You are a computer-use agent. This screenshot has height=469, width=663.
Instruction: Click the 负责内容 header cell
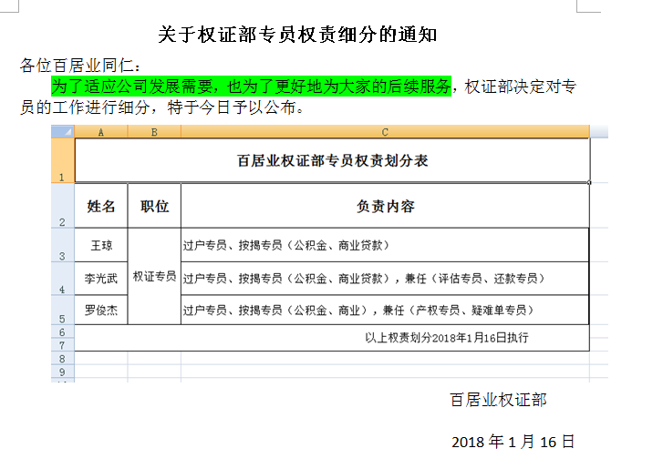pyautogui.click(x=385, y=207)
